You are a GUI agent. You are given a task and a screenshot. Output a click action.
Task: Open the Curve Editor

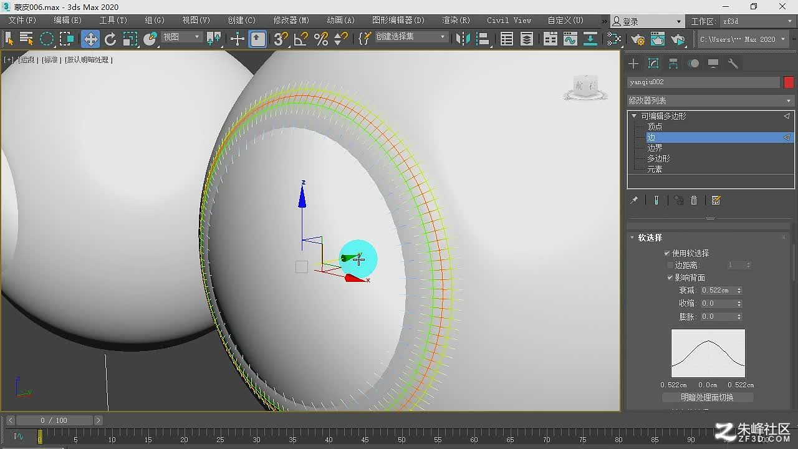tap(570, 39)
